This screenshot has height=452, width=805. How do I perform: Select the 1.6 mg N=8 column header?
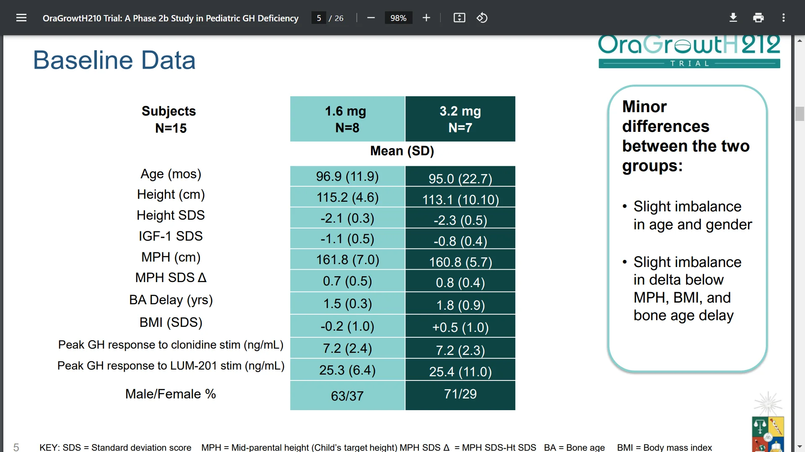click(347, 119)
